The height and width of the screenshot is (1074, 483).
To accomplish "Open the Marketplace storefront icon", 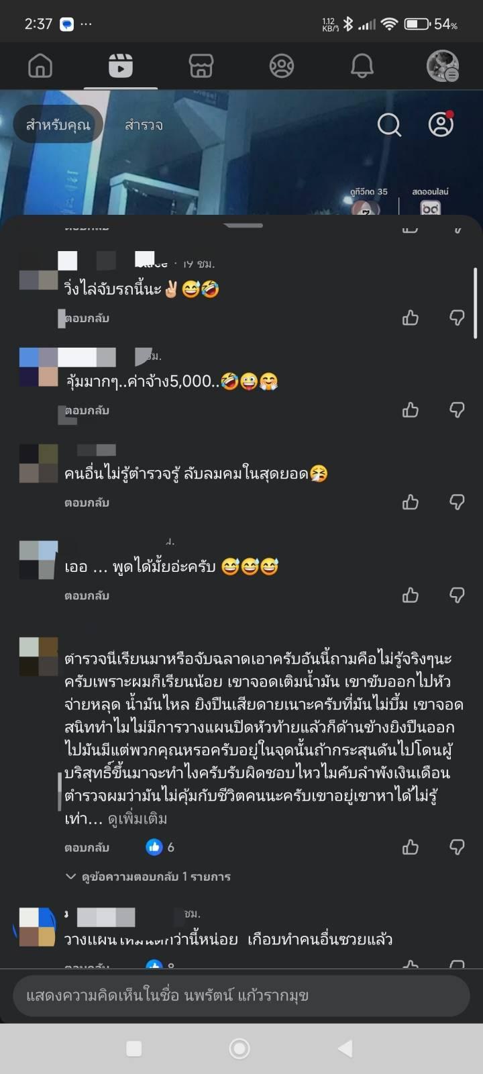I will tap(201, 66).
